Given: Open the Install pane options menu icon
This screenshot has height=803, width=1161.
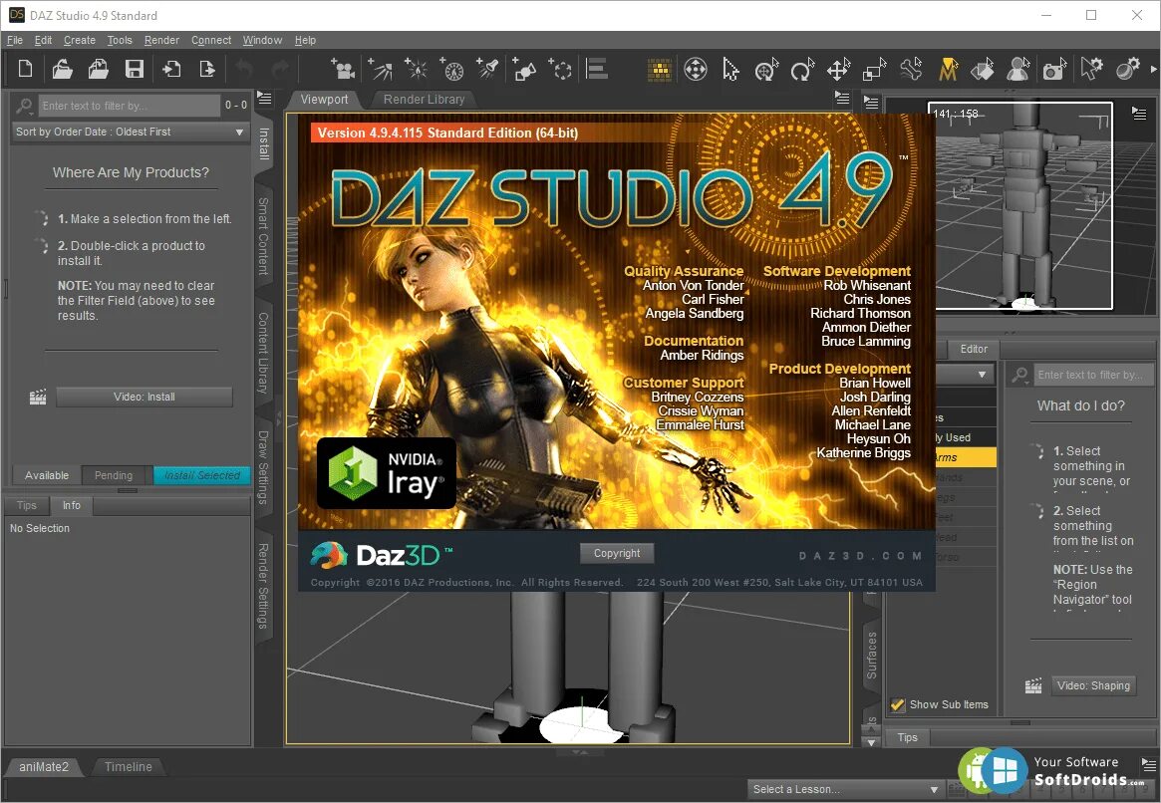Looking at the screenshot, I should [x=264, y=99].
